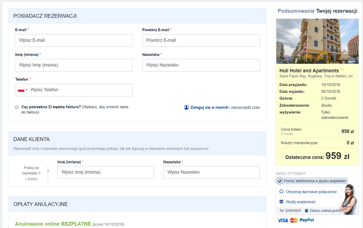Click the Anulowanie online BEZPŁATNE text
This screenshot has width=363, height=228.
click(x=53, y=224)
